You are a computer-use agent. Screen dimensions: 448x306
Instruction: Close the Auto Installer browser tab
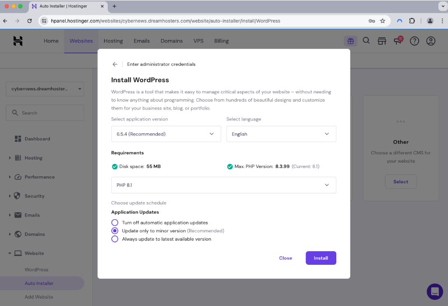pos(102,6)
